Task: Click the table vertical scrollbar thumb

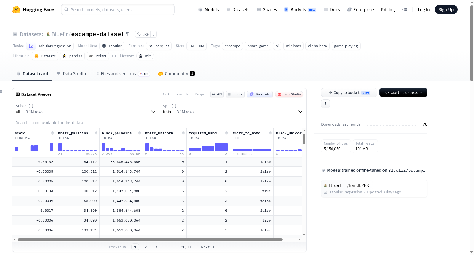Action: tap(304, 139)
